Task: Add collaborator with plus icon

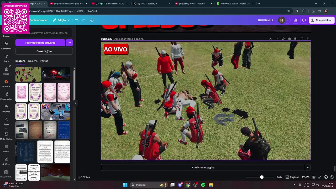Action: [287, 20]
